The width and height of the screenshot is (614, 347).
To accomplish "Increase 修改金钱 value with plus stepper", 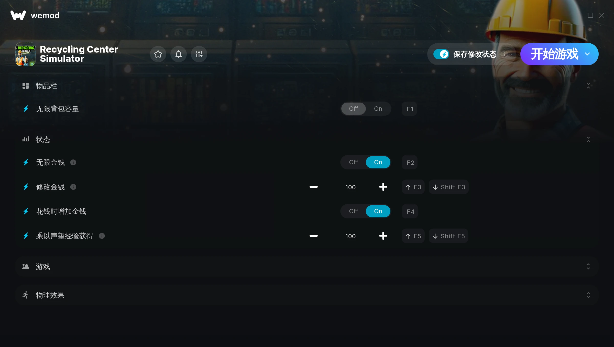I will 383,187.
